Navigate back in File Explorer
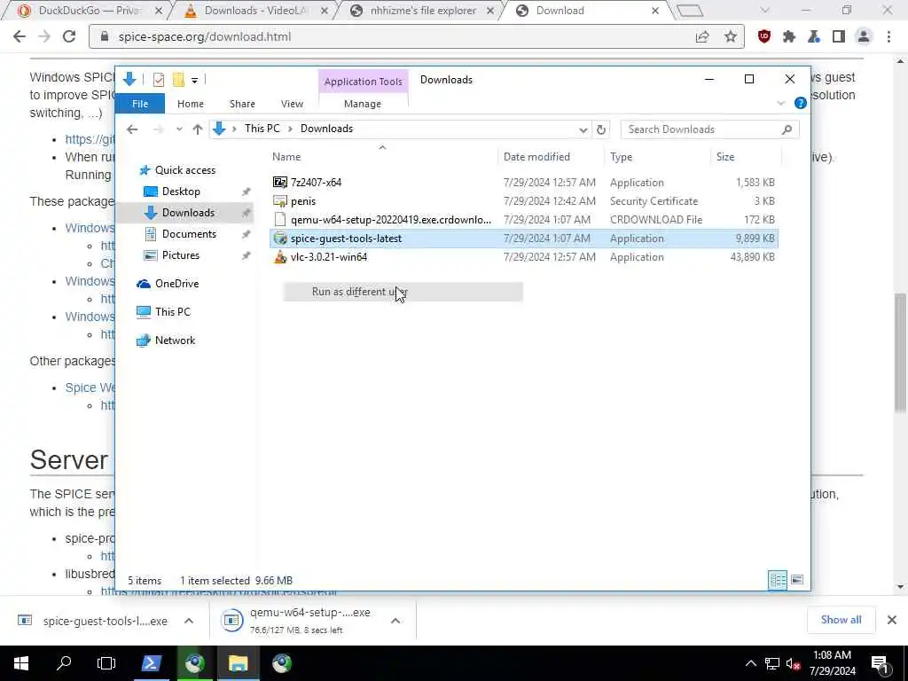 click(x=132, y=129)
